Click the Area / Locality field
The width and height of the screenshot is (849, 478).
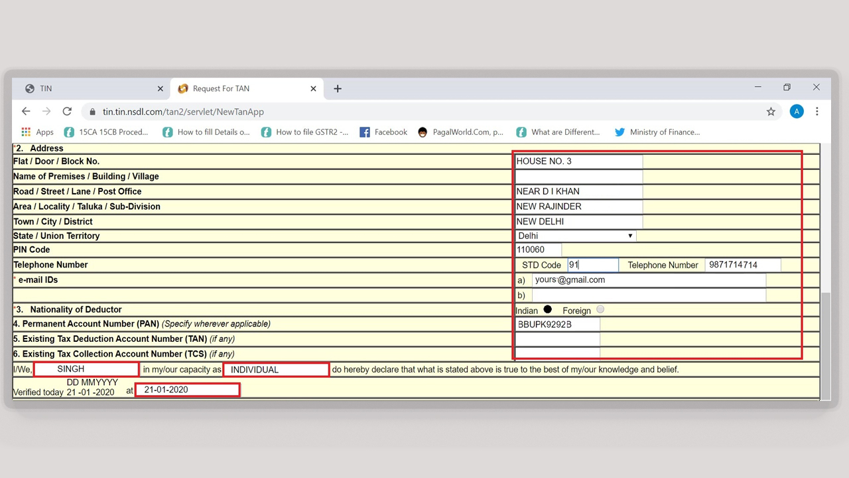[x=578, y=206]
